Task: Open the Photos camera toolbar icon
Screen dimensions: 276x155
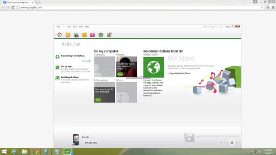Action: (x=76, y=35)
